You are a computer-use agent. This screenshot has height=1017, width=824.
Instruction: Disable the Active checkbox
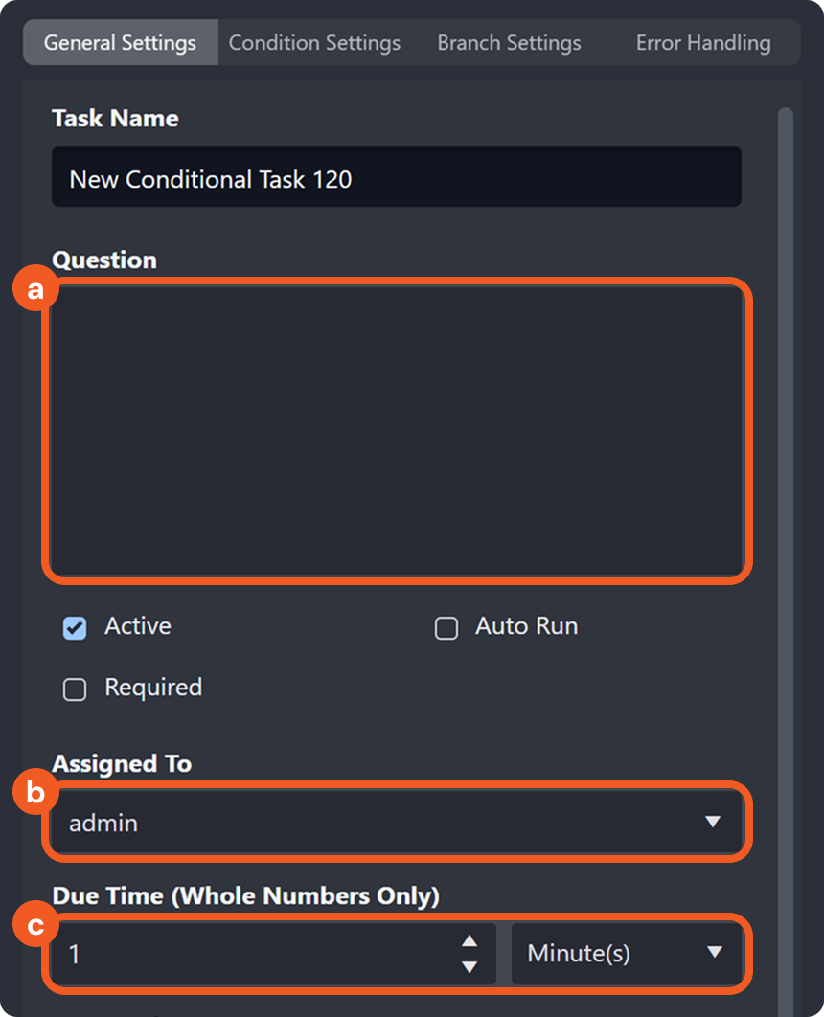tap(75, 626)
